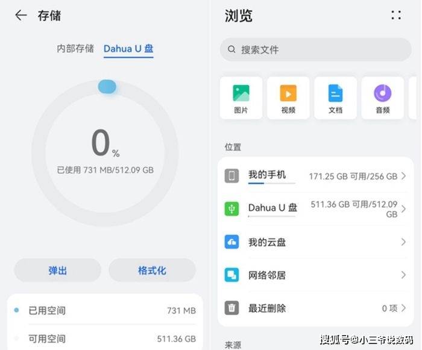Tap the 731 MB used value

pyautogui.click(x=181, y=310)
